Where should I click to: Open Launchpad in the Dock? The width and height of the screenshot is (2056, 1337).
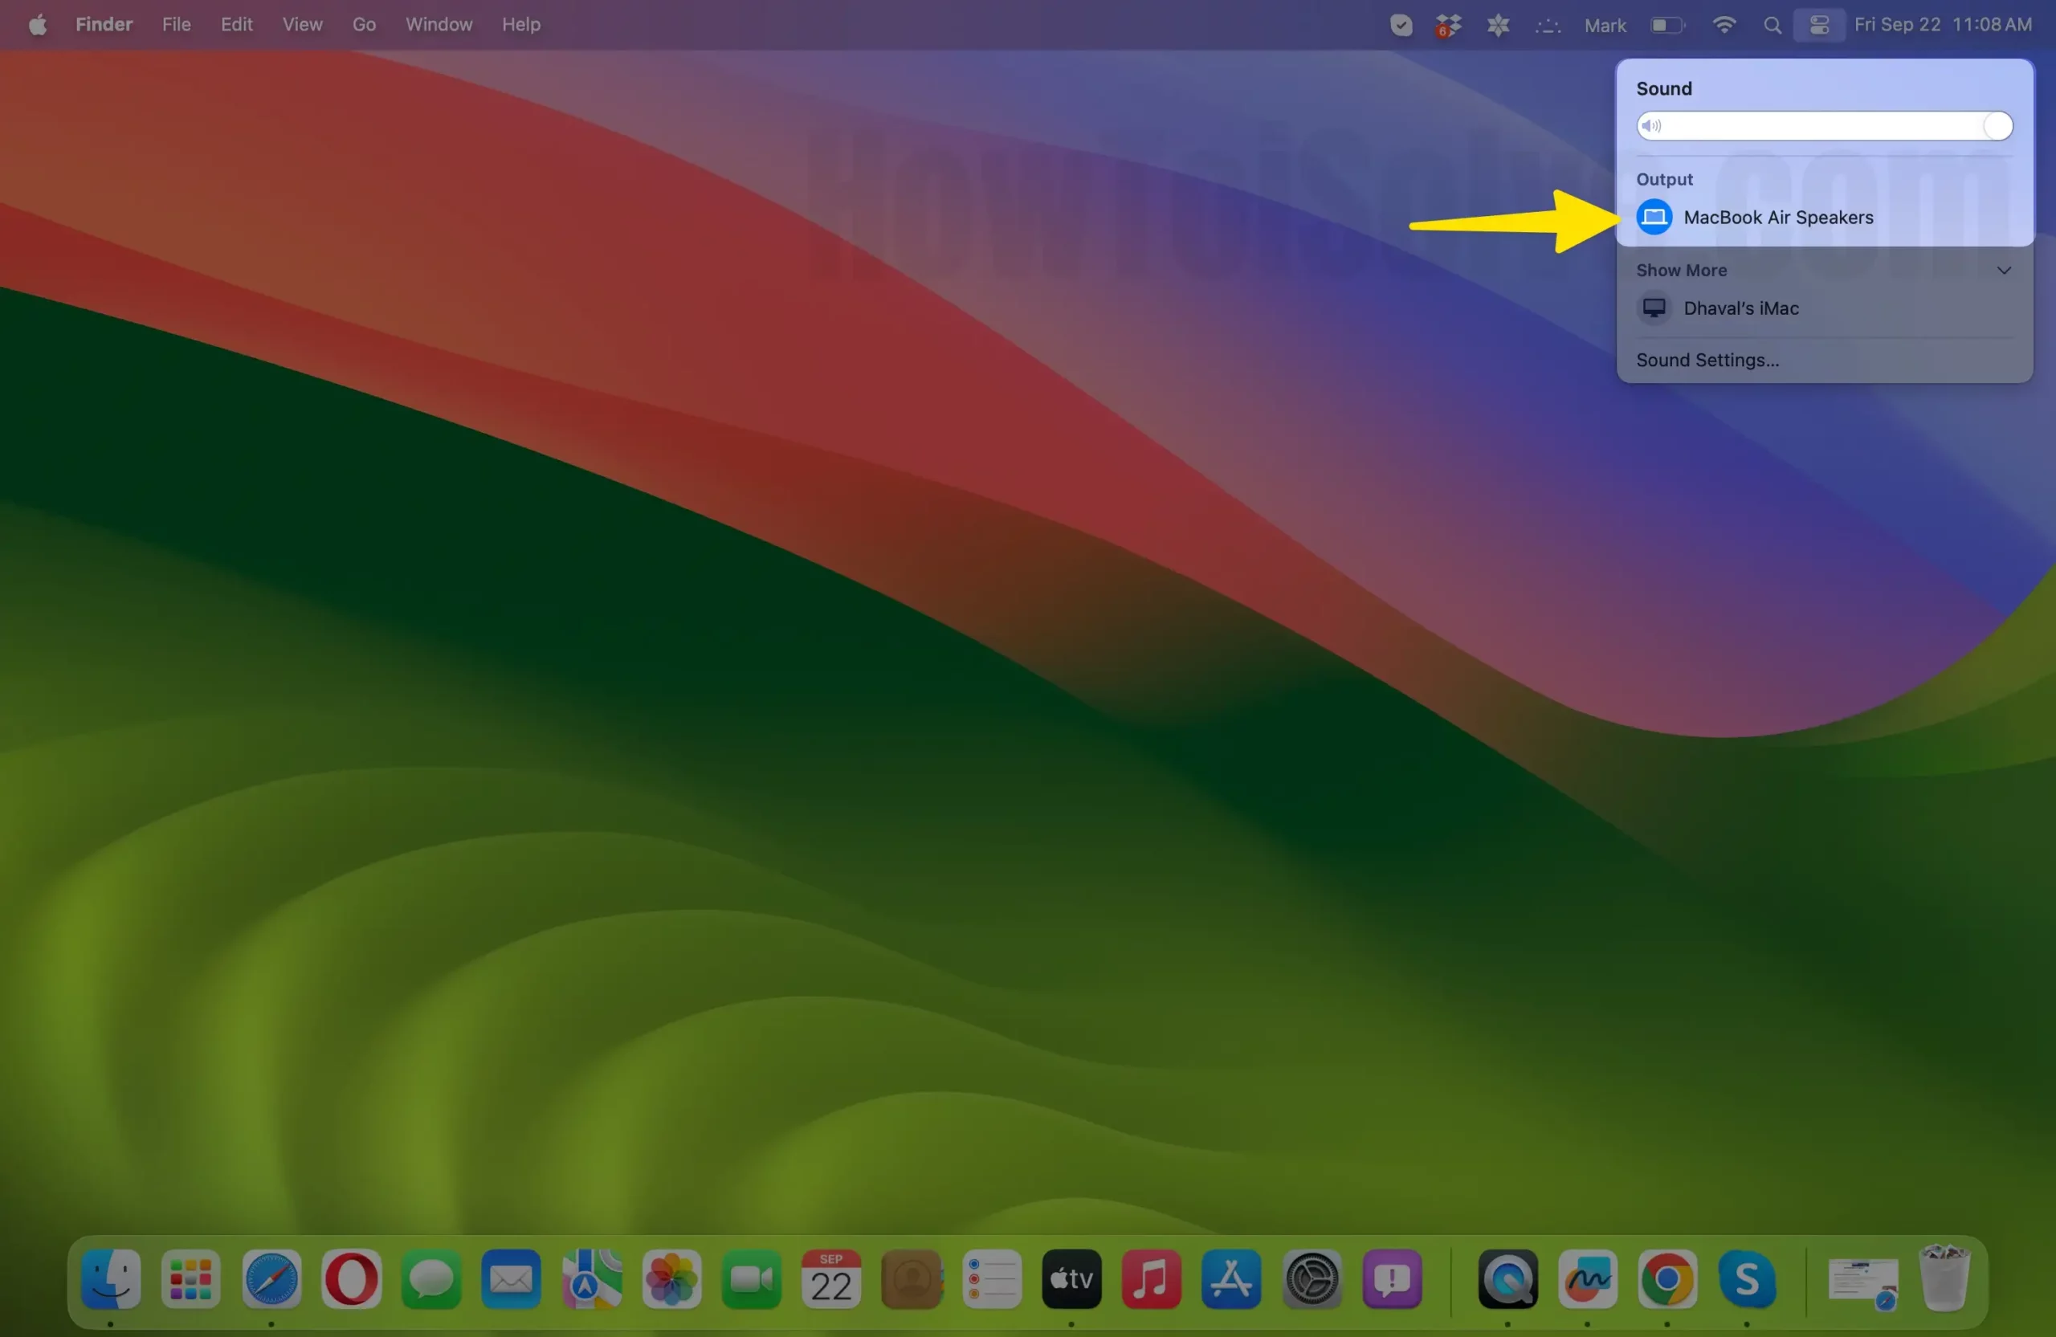pos(191,1279)
